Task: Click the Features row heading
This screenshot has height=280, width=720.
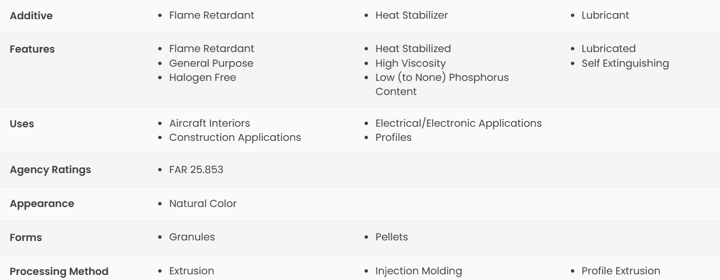Action: (32, 49)
